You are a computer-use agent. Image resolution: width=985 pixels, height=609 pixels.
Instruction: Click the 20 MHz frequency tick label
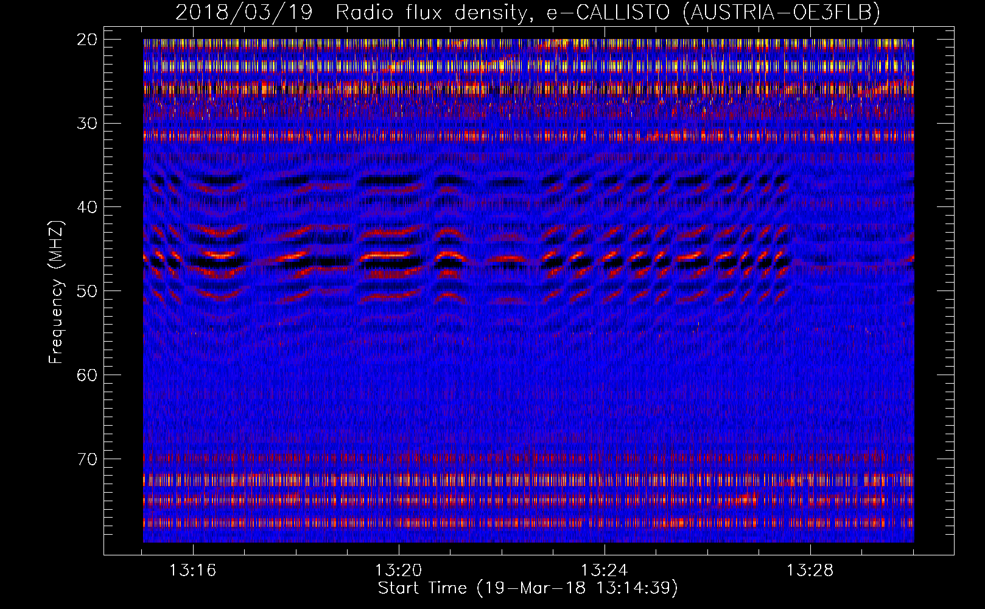point(88,40)
